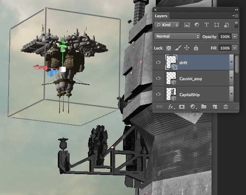Click the Fill 100% value field
Viewport: 246px width, 195px height.
[225, 48]
